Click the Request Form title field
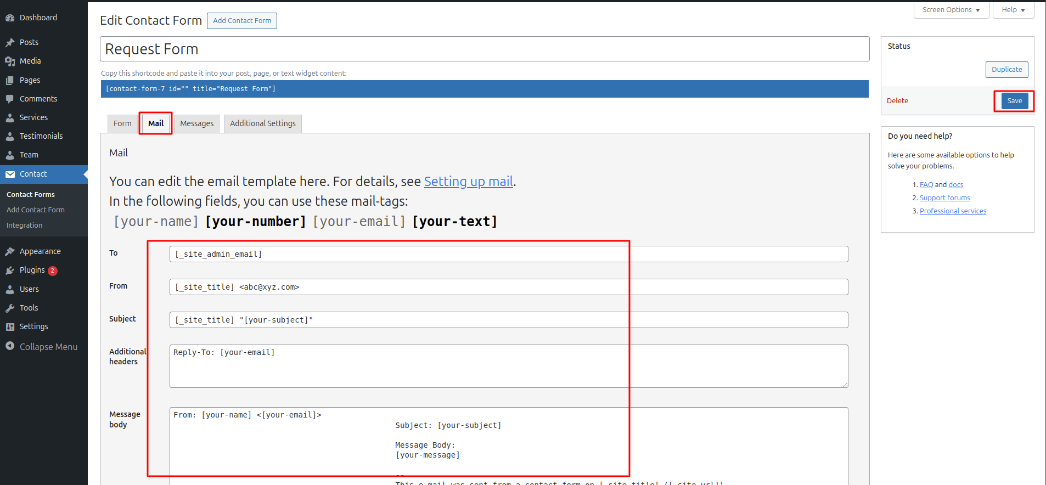The width and height of the screenshot is (1046, 485). tap(485, 49)
